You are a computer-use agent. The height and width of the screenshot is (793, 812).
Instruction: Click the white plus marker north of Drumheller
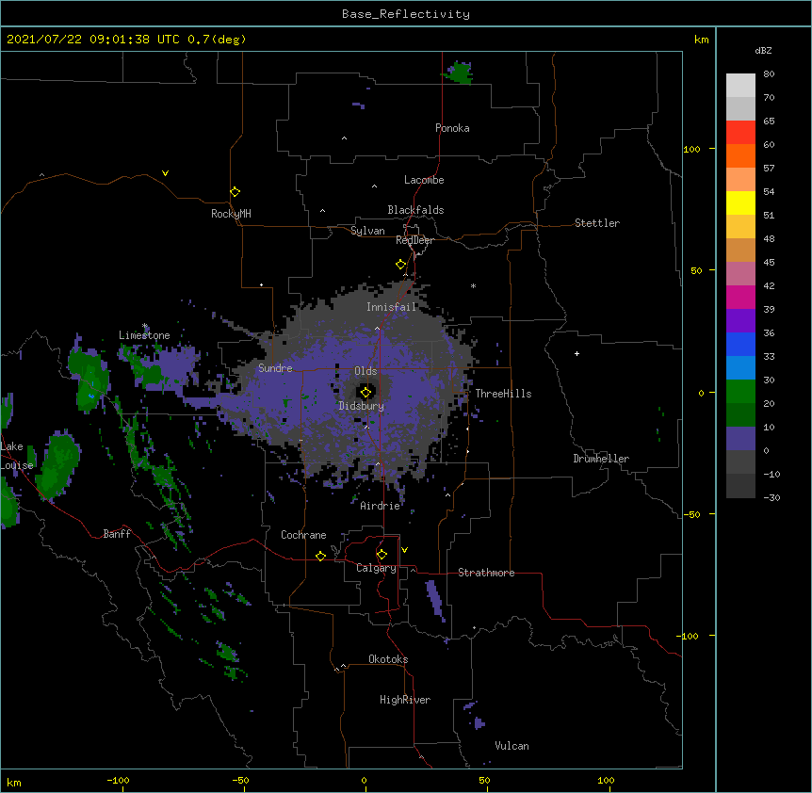pos(577,353)
